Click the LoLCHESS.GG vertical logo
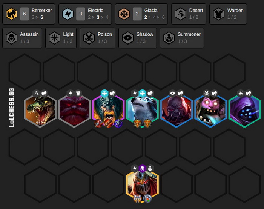This screenshot has width=264, height=209. click(x=11, y=108)
